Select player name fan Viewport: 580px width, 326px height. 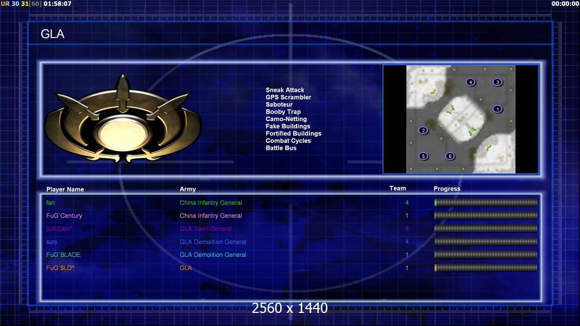click(x=50, y=203)
